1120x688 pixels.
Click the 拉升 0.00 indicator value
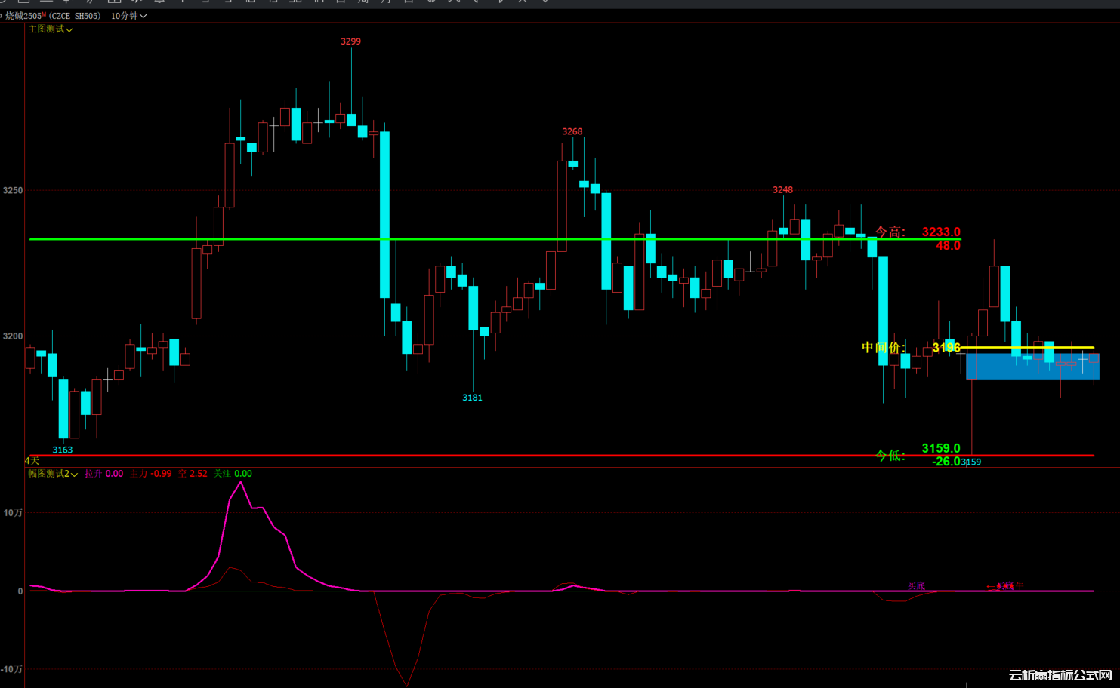tap(104, 474)
